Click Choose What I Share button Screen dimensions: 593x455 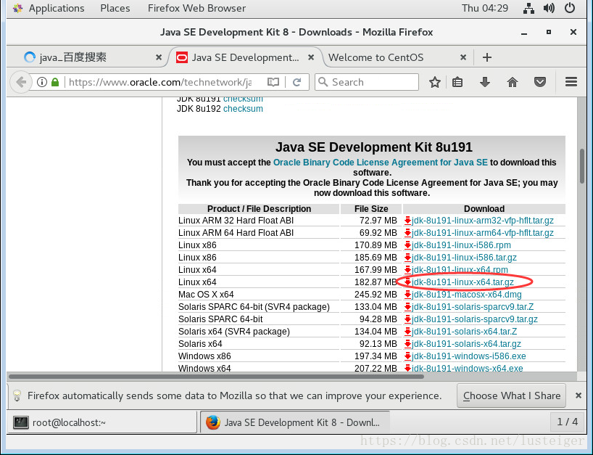(511, 395)
